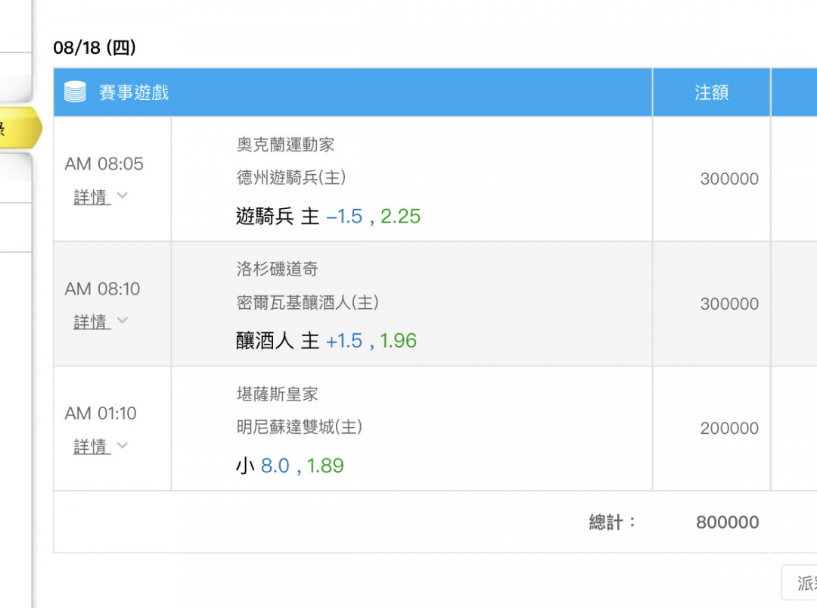Click team name 洛杉磯道奇
The width and height of the screenshot is (817, 608).
(277, 269)
